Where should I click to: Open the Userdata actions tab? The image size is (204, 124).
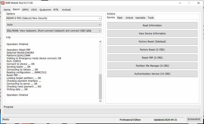pos(140,18)
